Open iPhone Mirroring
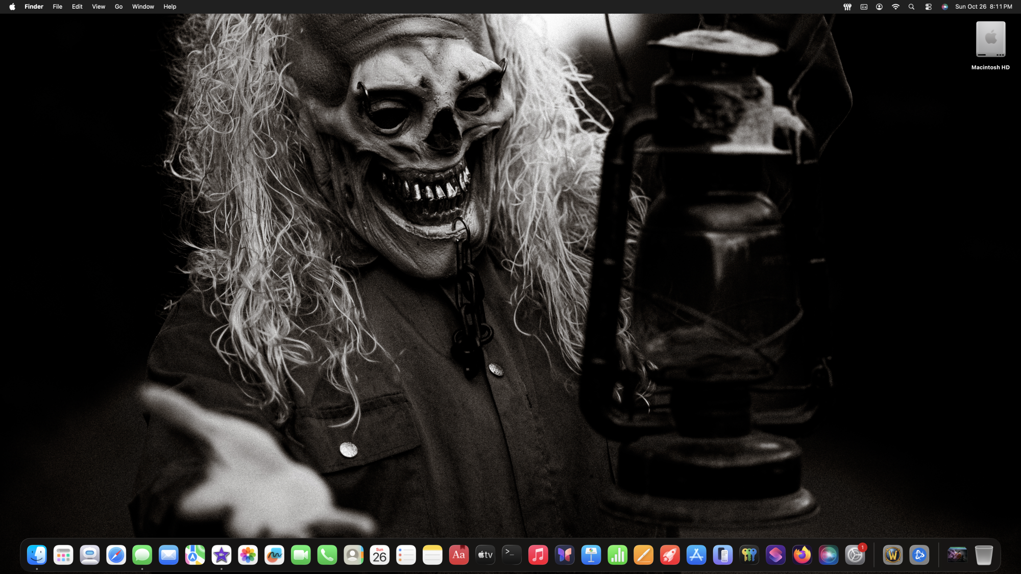The height and width of the screenshot is (574, 1021). (x=722, y=555)
